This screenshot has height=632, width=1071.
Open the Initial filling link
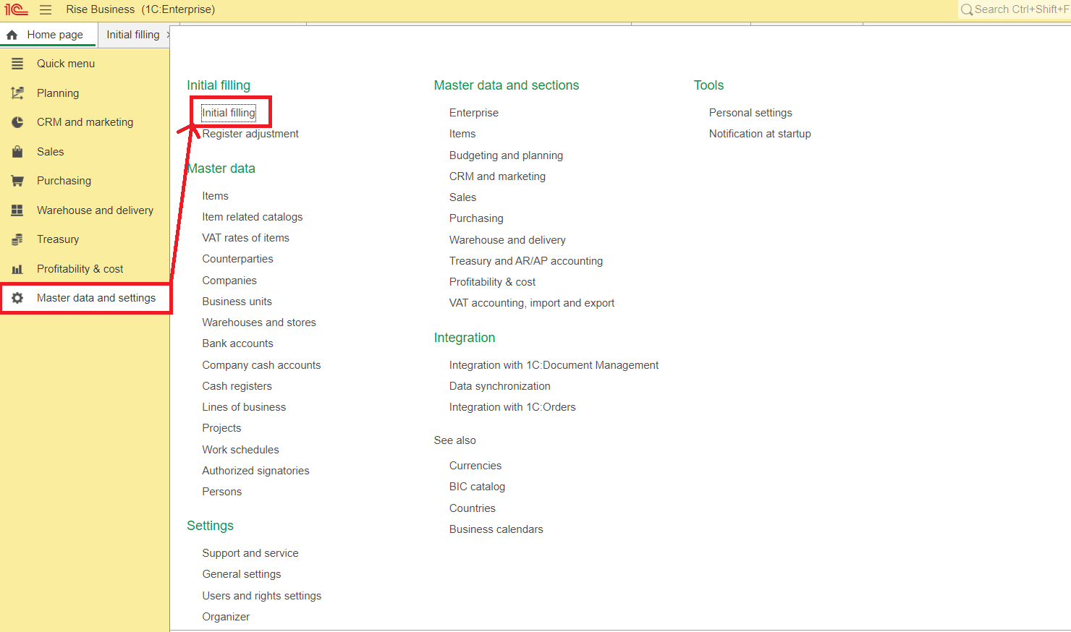[x=229, y=113]
